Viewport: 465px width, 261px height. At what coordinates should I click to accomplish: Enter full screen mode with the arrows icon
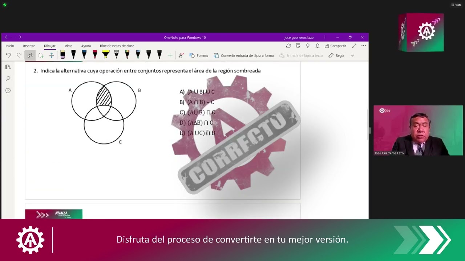click(354, 46)
